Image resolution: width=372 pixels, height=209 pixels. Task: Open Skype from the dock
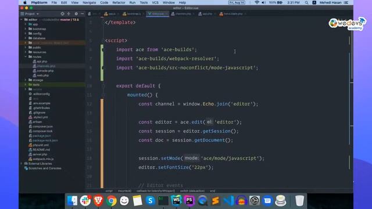coord(150,201)
